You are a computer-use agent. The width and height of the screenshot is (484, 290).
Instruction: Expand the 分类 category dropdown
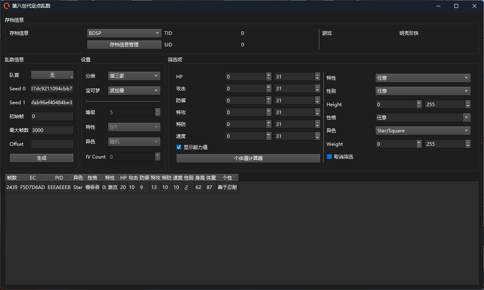point(134,76)
